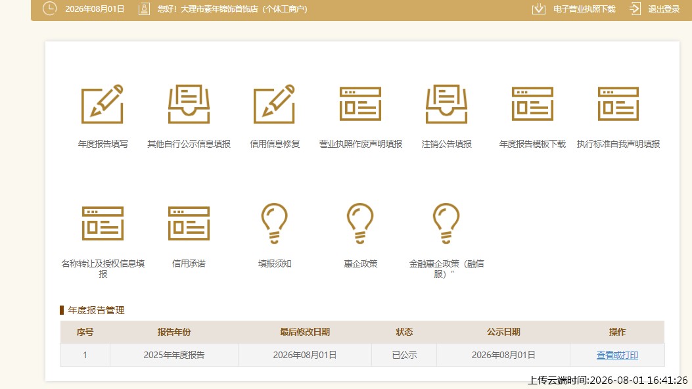Open the 填报须知 lightbulb icon
This screenshot has width=692, height=389.
275,223
